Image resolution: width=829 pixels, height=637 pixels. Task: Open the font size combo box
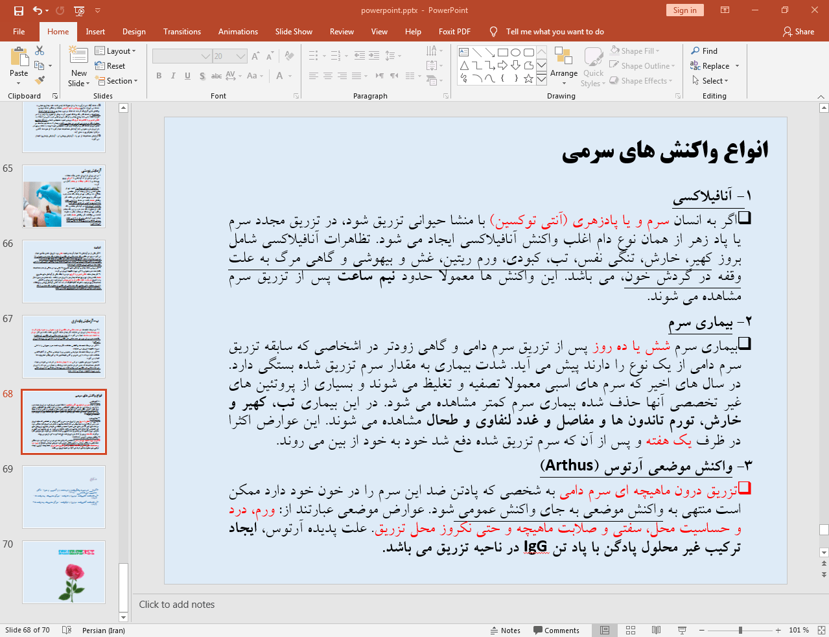(230, 56)
